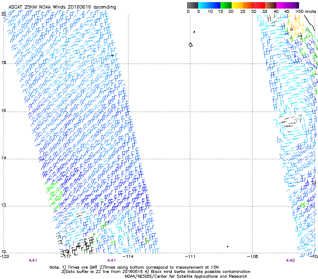Click the "25" legend scale label
This screenshot has width=318, height=279.
click(x=243, y=12)
